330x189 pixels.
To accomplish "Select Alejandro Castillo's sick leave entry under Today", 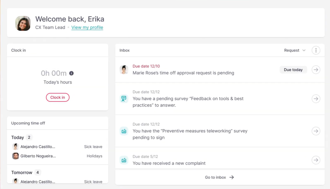I will (57, 147).
